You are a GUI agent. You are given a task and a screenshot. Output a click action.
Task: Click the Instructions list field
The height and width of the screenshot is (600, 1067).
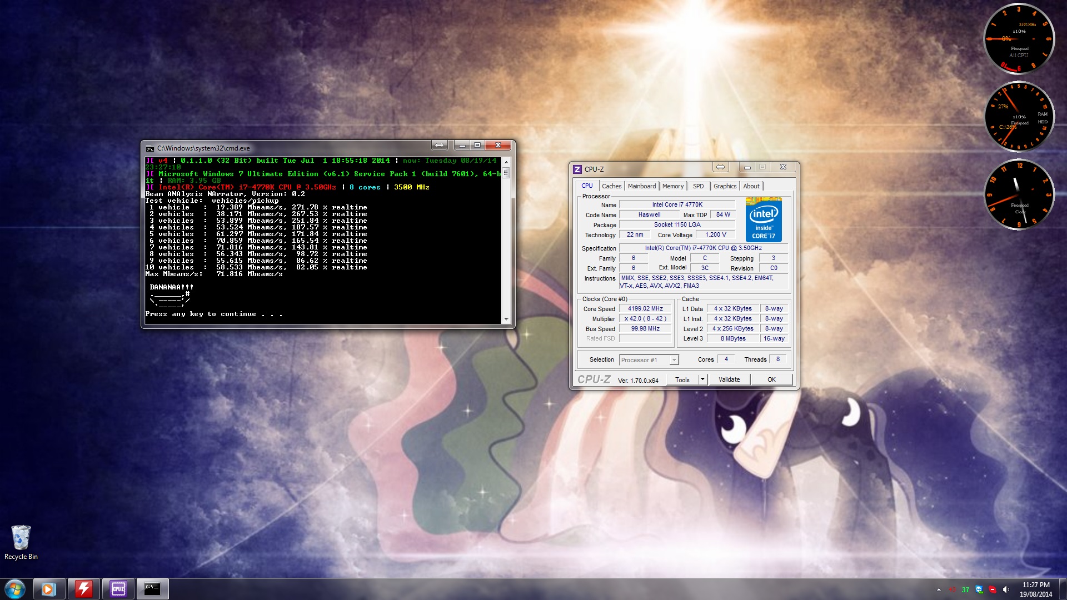(704, 282)
